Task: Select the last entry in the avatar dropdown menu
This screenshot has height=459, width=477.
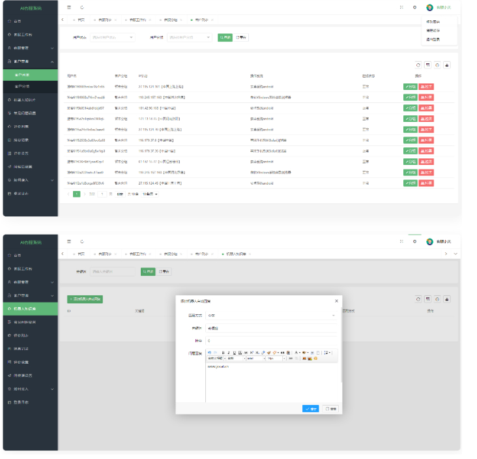Action: click(433, 38)
